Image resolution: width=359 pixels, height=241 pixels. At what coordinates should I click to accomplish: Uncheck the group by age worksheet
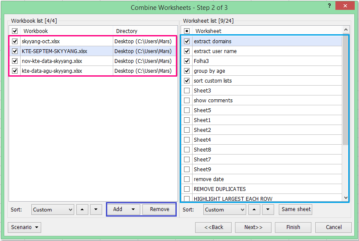pyautogui.click(x=187, y=71)
